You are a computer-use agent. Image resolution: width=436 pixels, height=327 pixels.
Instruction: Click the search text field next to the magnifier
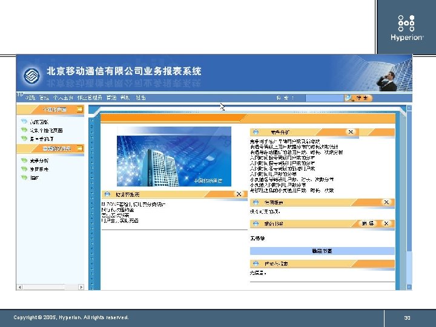pyautogui.click(x=325, y=98)
